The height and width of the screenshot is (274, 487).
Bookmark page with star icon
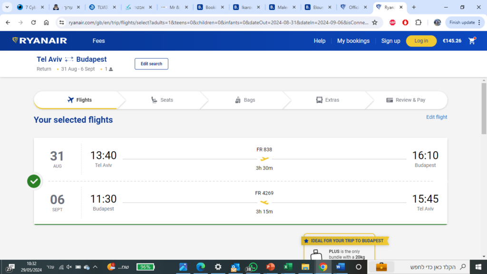pos(375,22)
